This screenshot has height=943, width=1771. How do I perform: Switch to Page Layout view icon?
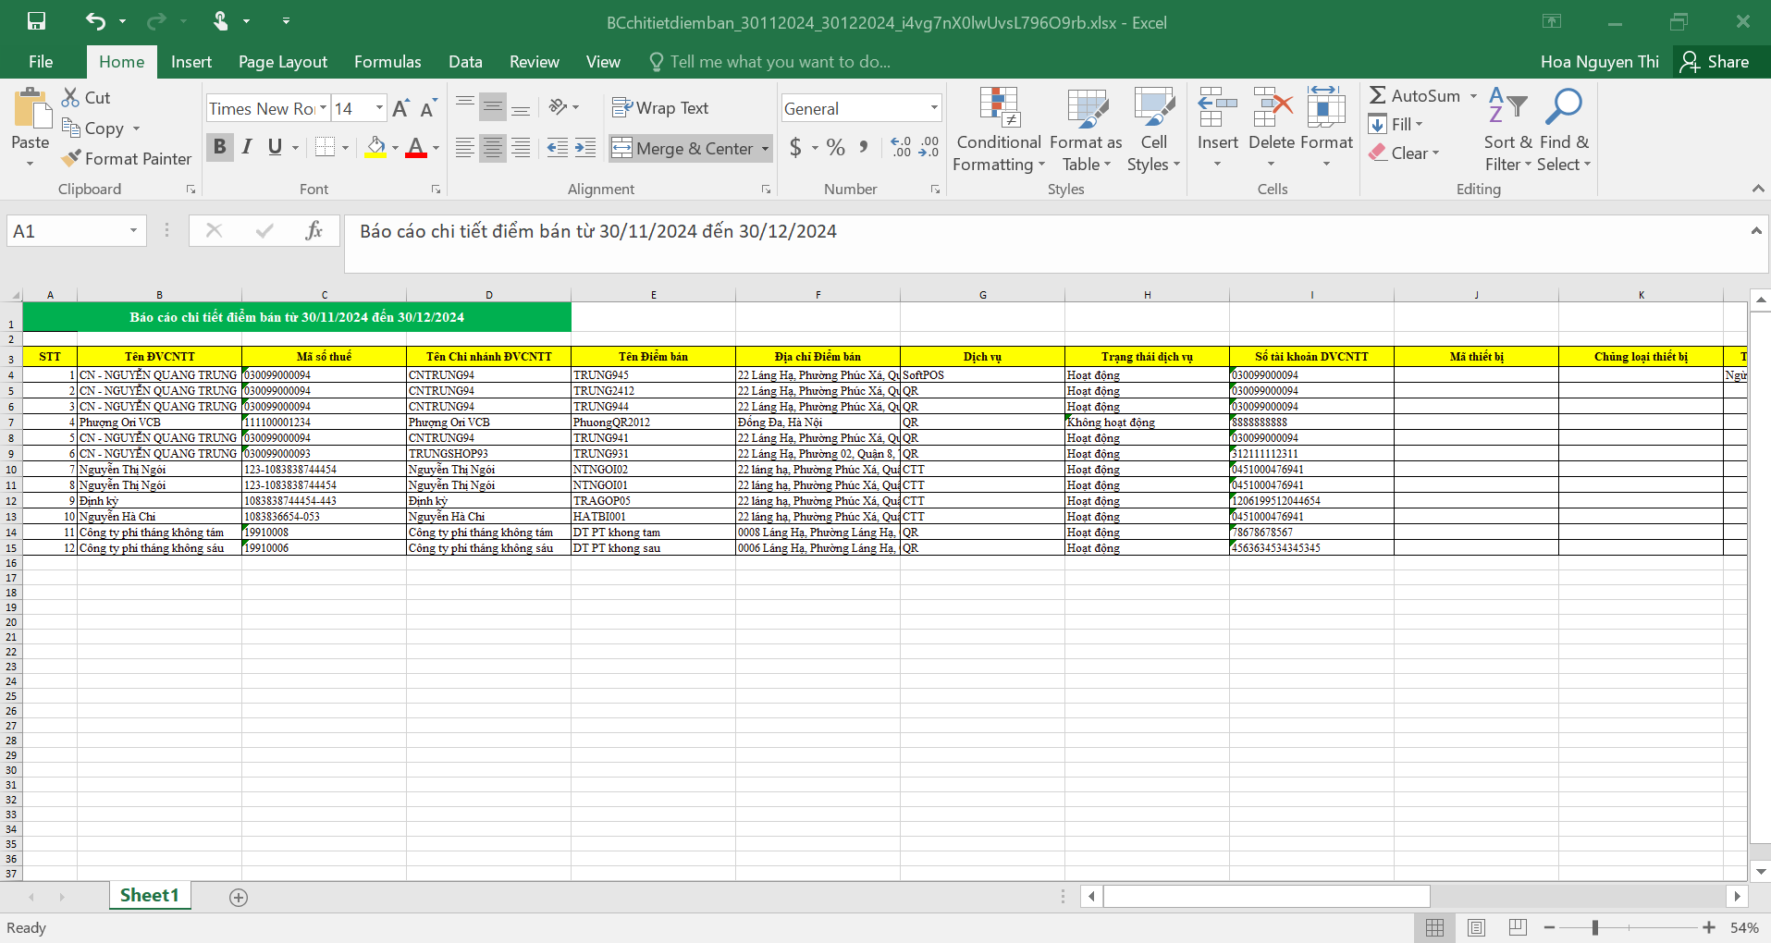point(1476,927)
